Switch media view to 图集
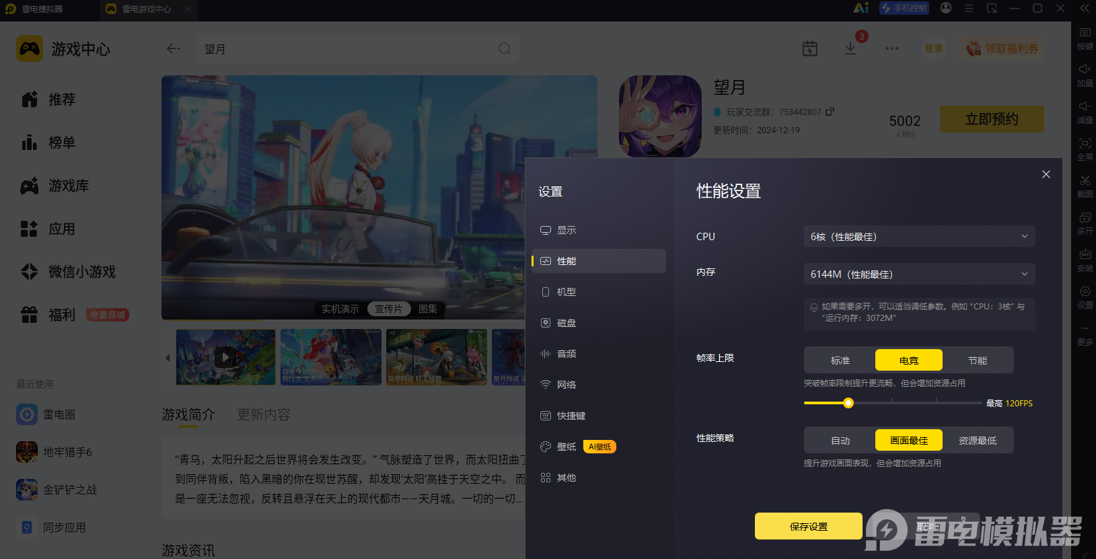This screenshot has width=1096, height=559. click(428, 309)
